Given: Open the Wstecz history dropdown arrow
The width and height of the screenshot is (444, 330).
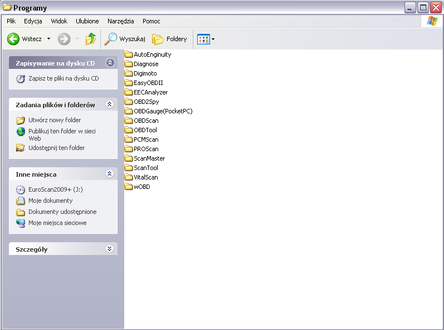Looking at the screenshot, I should click(x=48, y=39).
